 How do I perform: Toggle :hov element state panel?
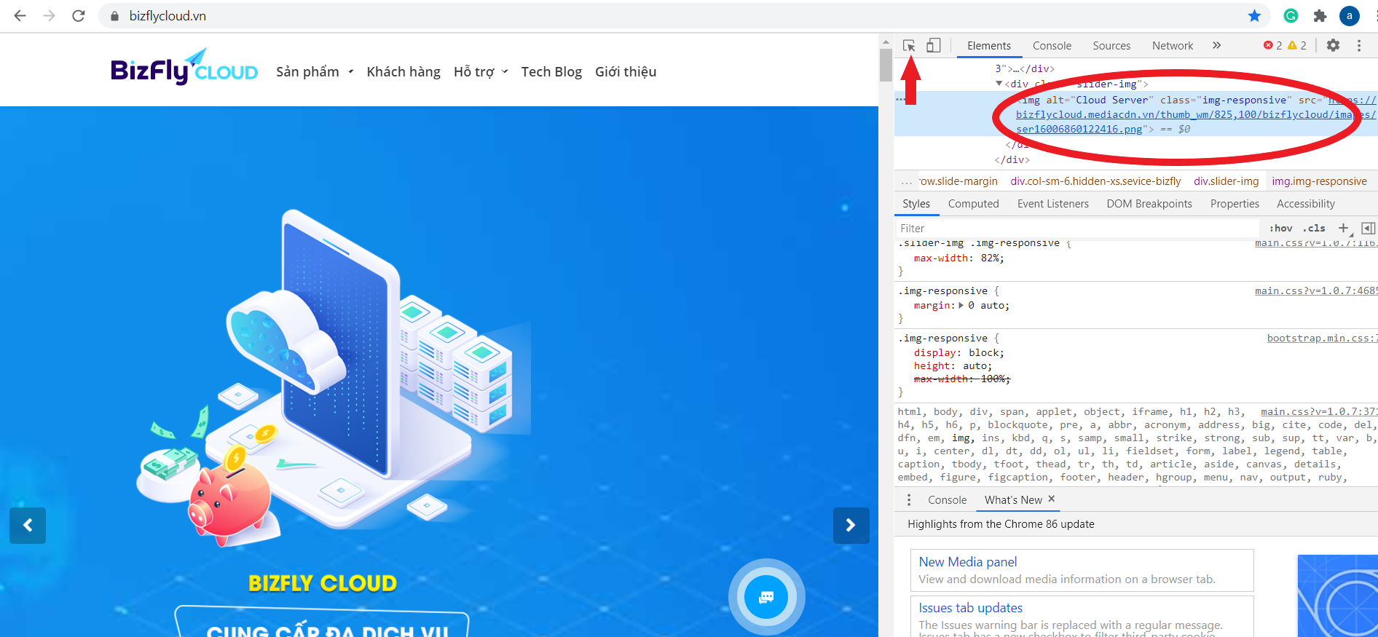1281,228
